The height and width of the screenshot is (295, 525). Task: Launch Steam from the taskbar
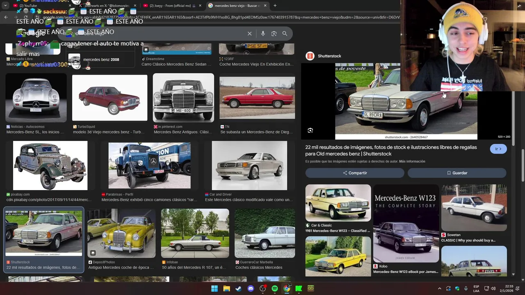pos(238,288)
